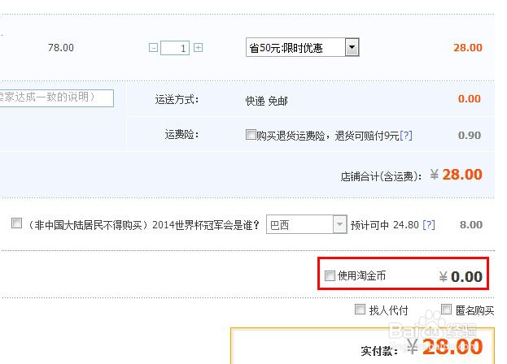Click the arrow on the 巴西 combo box
This screenshot has height=364, width=507.
[340, 224]
